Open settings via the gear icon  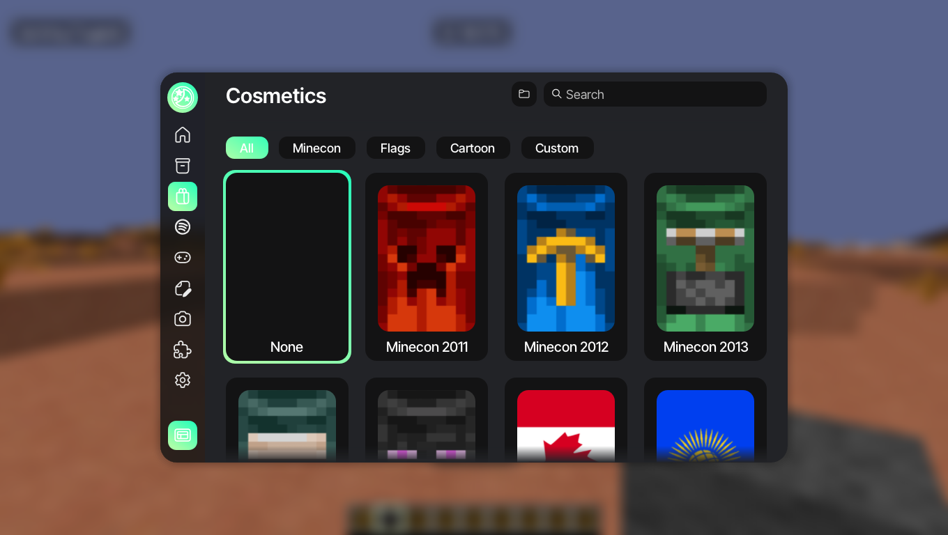click(183, 380)
